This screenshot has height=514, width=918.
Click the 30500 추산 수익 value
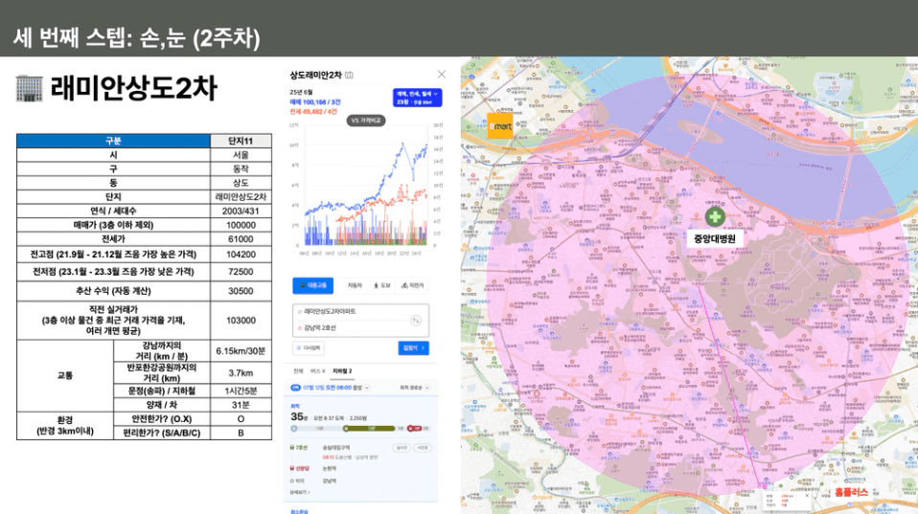click(241, 291)
